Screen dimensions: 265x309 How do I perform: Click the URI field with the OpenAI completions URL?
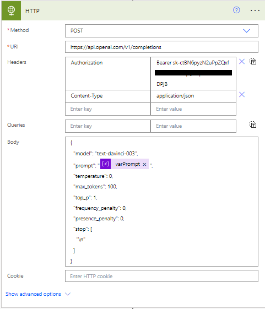click(161, 47)
